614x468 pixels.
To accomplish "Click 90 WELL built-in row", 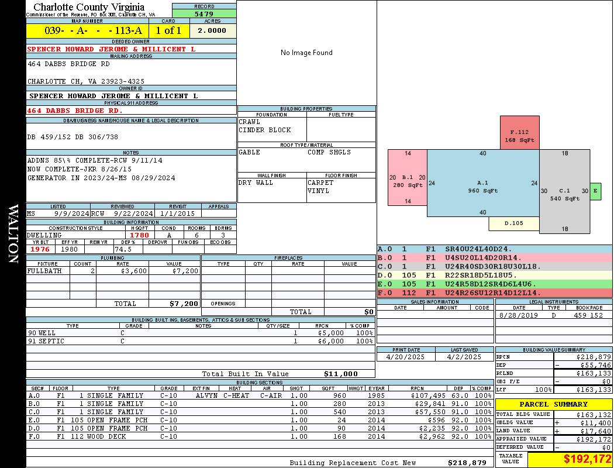I will (x=201, y=333).
